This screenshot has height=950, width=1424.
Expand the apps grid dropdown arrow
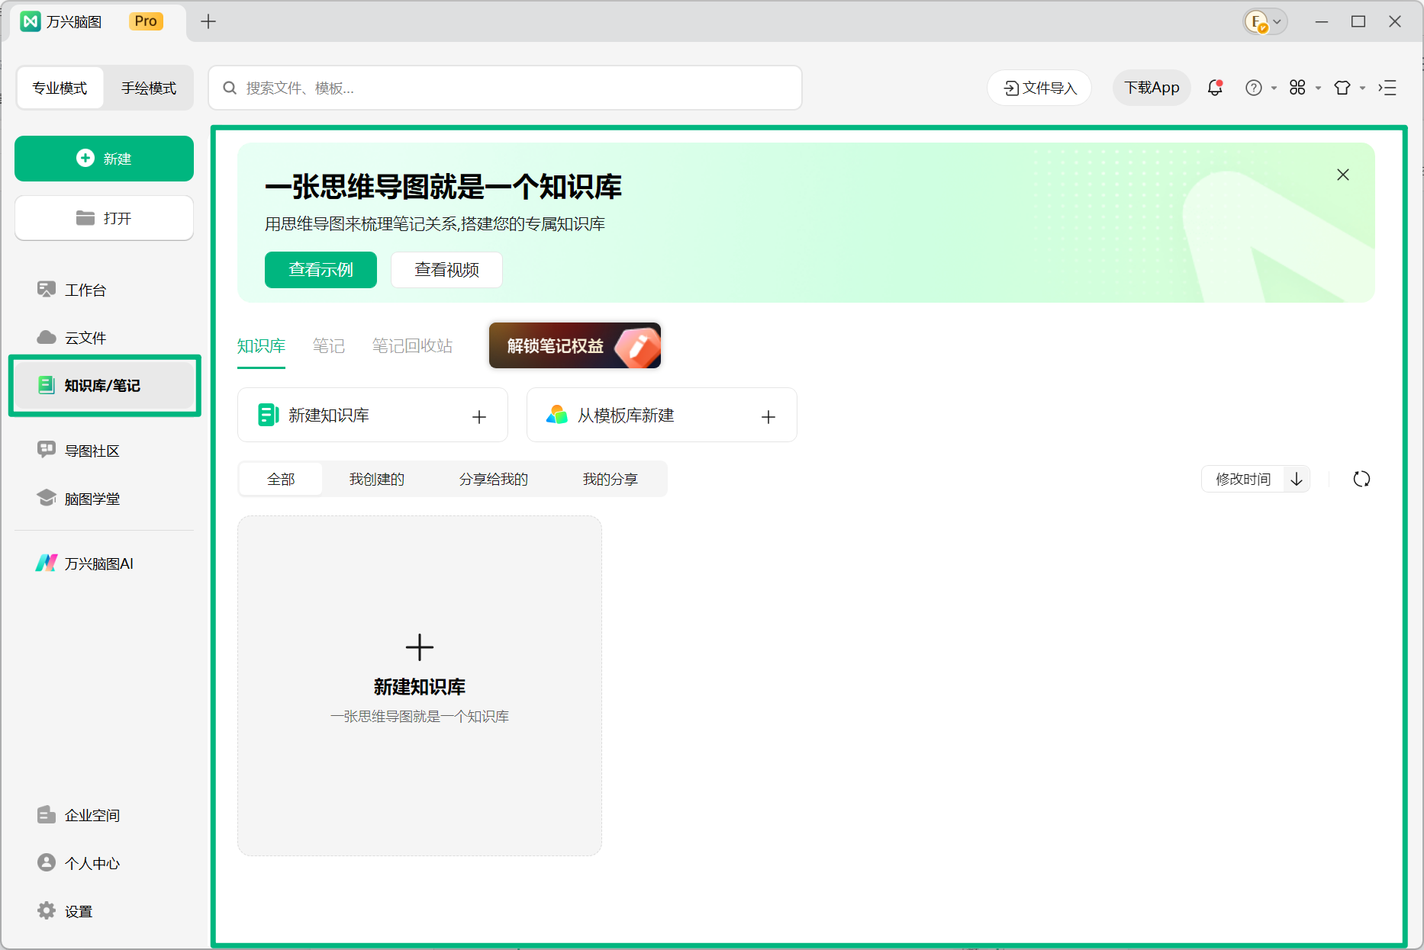tap(1318, 88)
